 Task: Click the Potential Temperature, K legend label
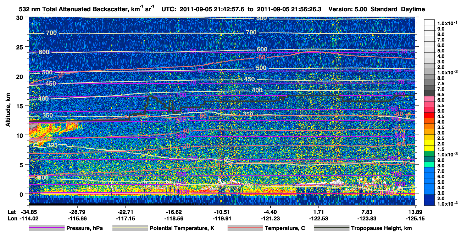tap(182, 228)
